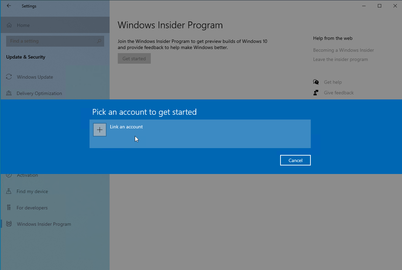Close the Settings window
Screen dimensions: 402x270
(395, 6)
